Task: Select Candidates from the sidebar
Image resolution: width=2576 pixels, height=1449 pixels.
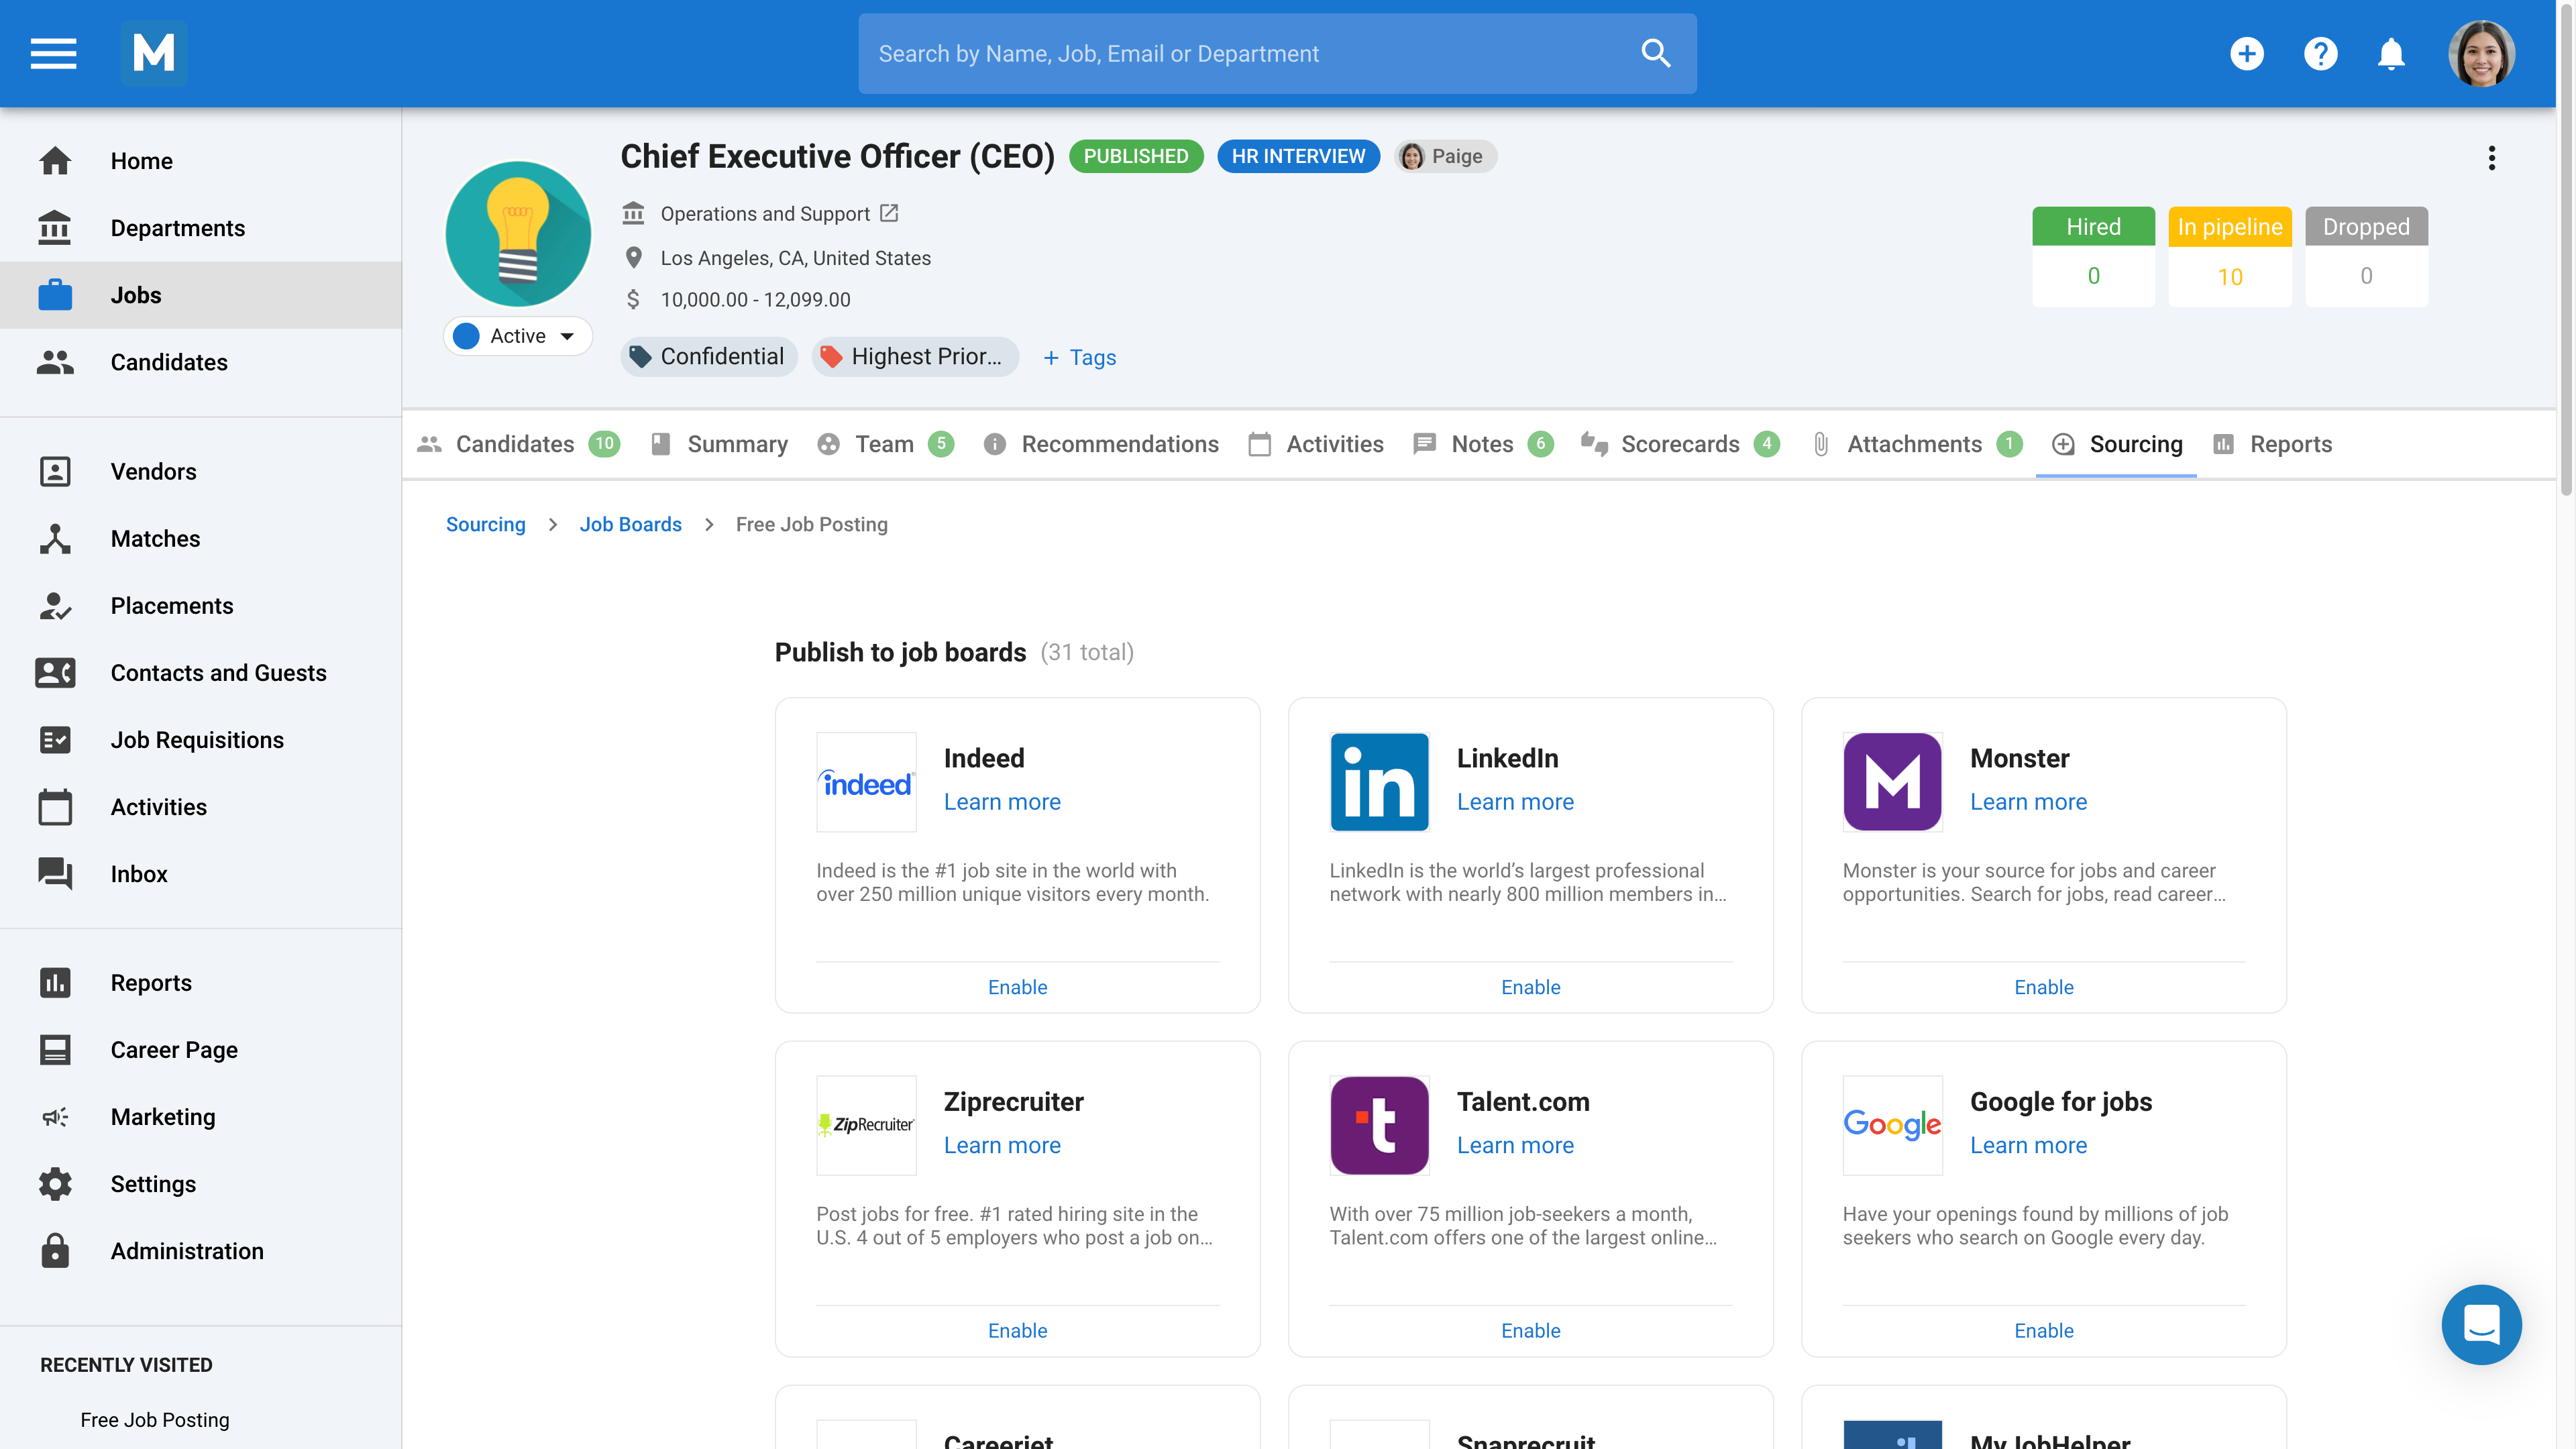Action: [x=169, y=362]
